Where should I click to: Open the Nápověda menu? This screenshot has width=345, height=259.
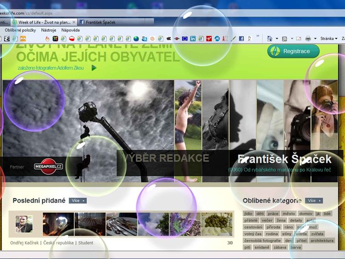pyautogui.click(x=70, y=30)
